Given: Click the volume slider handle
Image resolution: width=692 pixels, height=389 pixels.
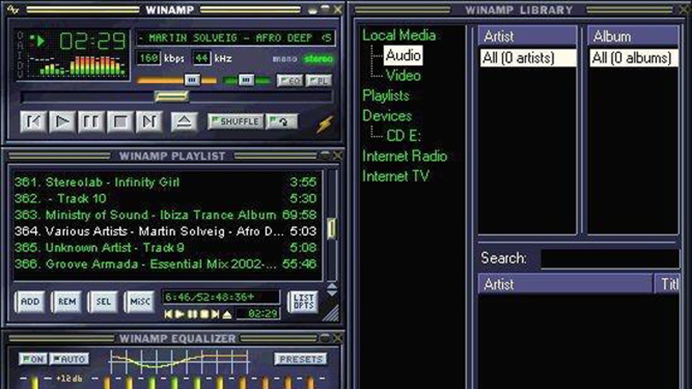Looking at the screenshot, I should coord(192,80).
